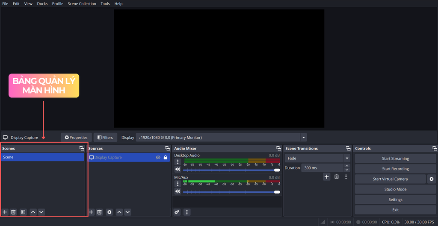Open transition properties three-dot menu

[x=346, y=176]
